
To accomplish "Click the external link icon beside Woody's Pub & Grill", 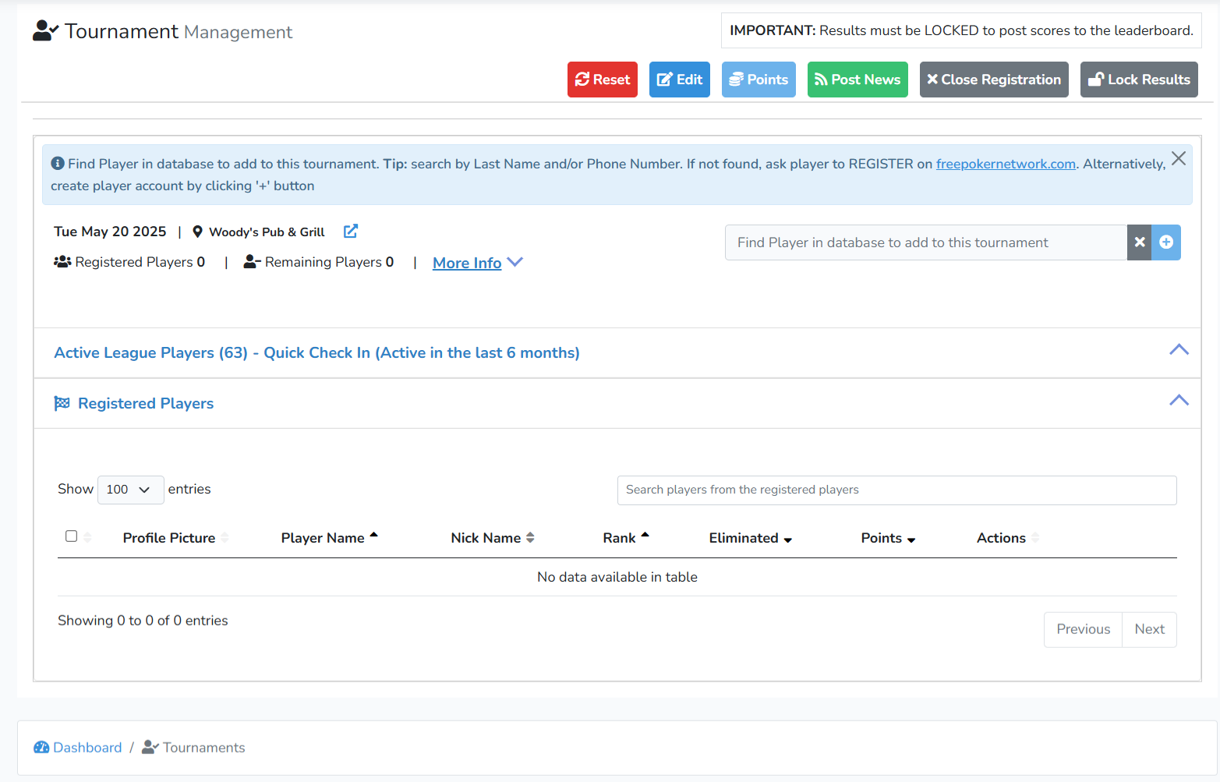I will click(x=351, y=232).
